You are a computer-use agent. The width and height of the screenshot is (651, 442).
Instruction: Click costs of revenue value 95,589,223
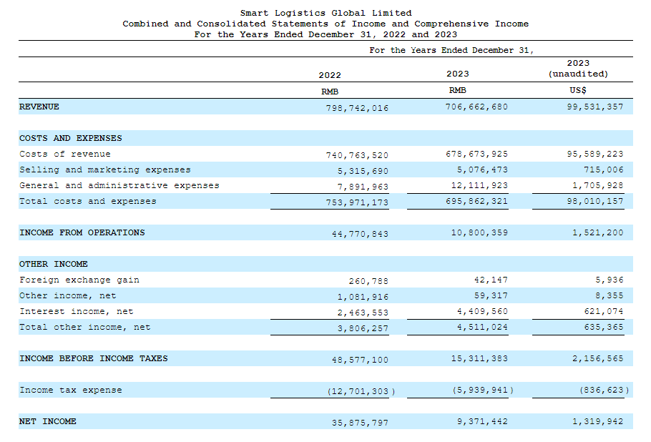[x=595, y=154]
